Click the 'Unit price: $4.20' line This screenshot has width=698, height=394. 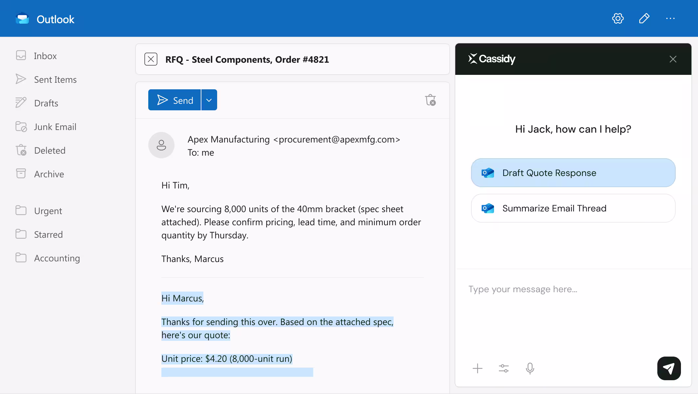click(227, 359)
